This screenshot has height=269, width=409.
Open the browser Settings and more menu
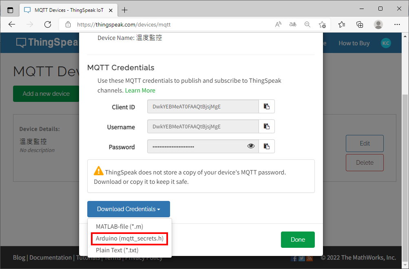[397, 24]
